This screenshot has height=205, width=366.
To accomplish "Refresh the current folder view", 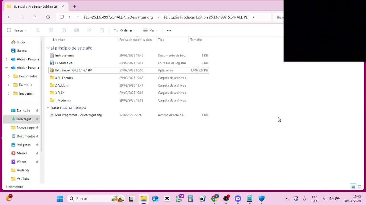I will point(48,17).
